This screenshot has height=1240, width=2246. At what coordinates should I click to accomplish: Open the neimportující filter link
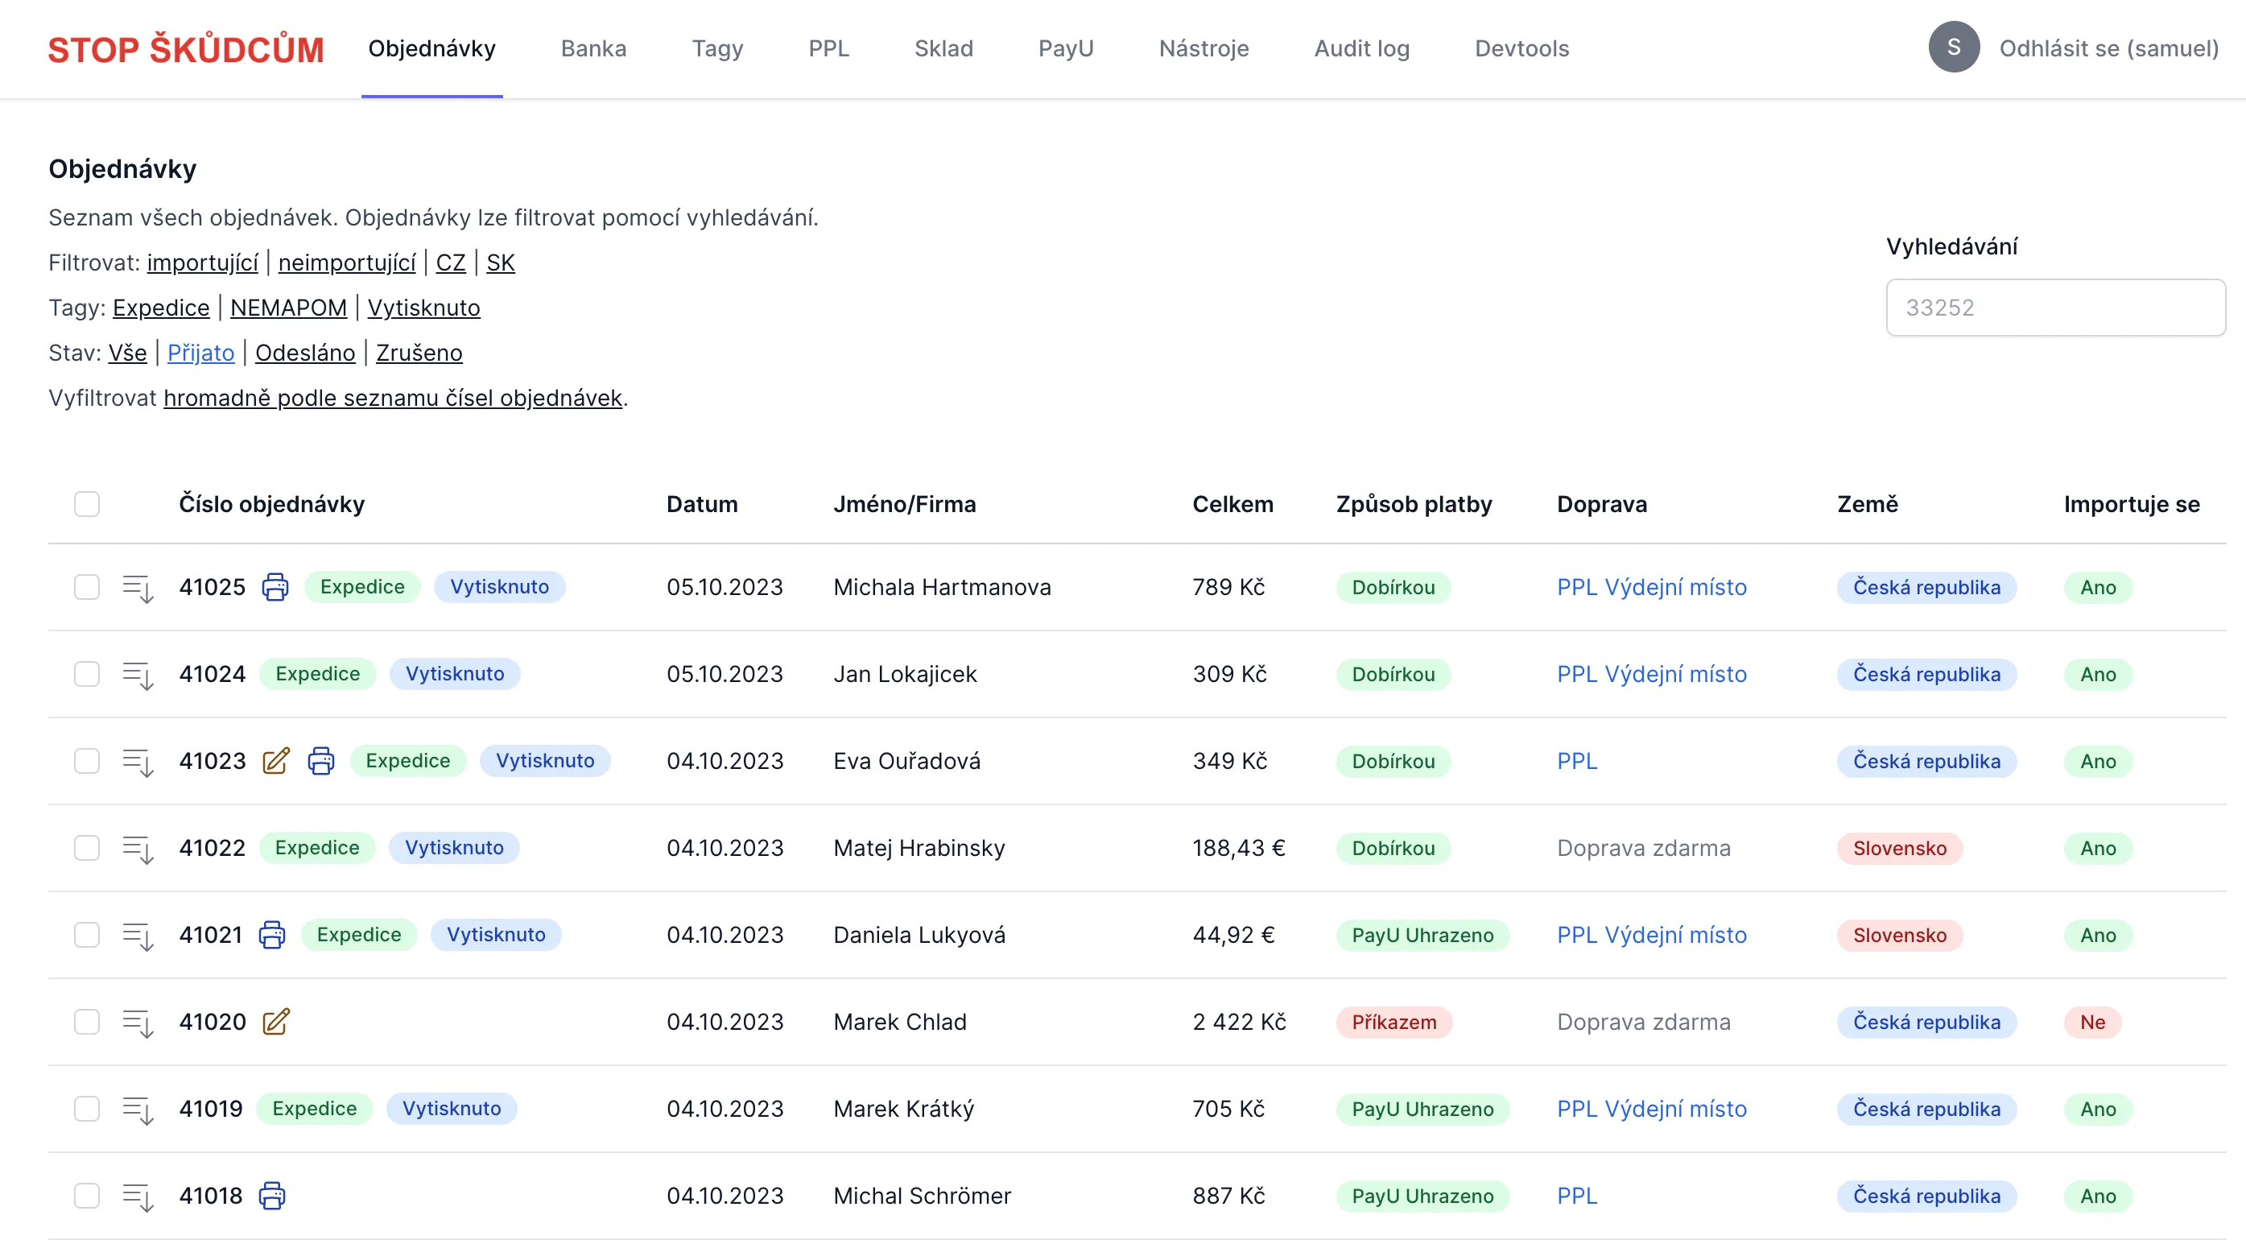point(346,262)
